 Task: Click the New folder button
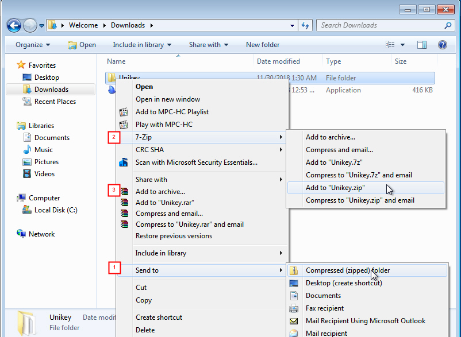tap(263, 45)
